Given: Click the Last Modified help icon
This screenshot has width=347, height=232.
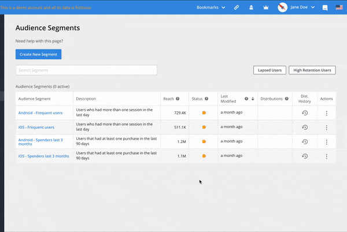Looking at the screenshot, I should click(246, 99).
